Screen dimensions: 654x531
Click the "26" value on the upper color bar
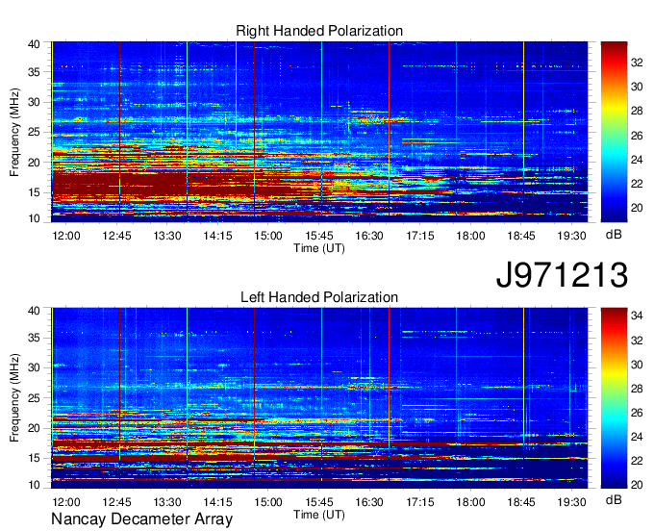(637, 136)
